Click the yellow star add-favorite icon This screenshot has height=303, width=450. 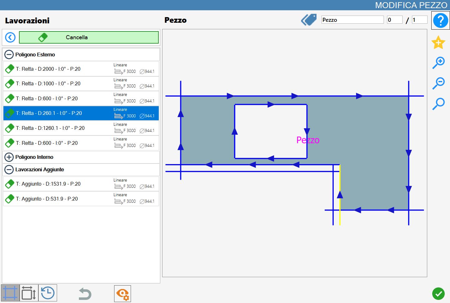(438, 42)
